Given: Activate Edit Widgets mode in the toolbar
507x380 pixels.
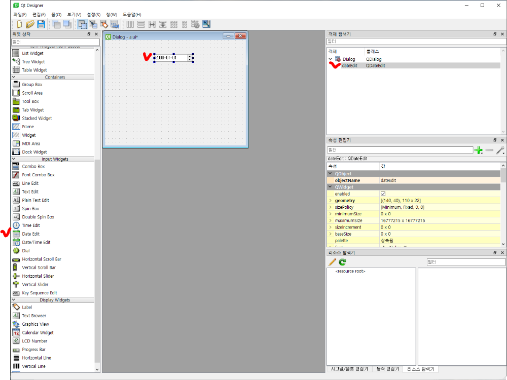Looking at the screenshot, I should point(82,24).
